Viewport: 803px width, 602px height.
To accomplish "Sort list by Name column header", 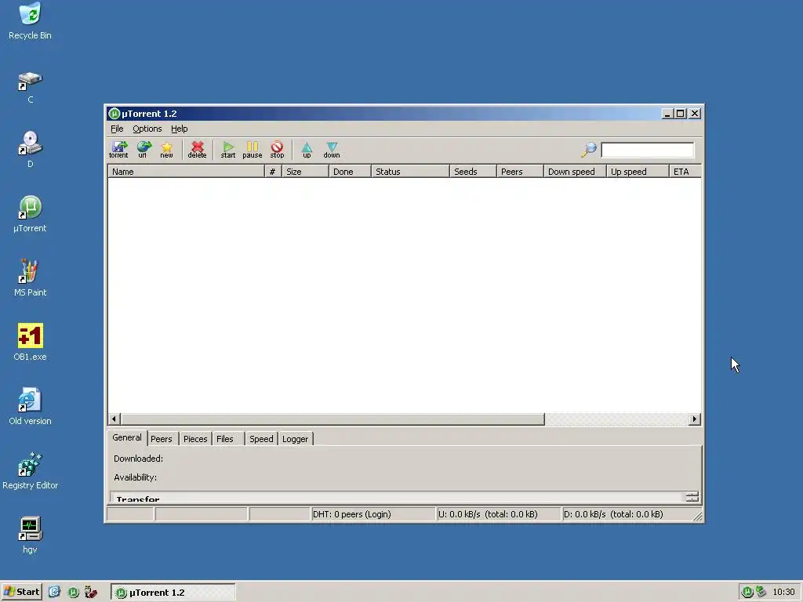I will pos(186,172).
